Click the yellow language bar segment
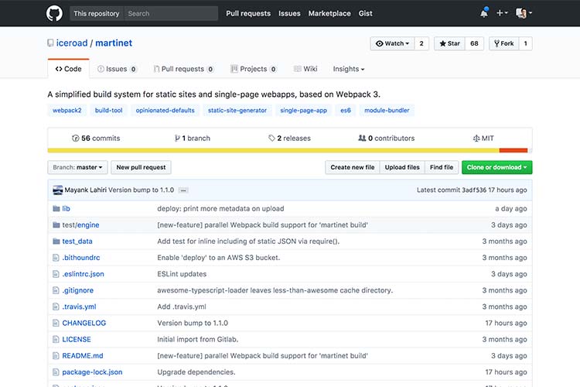This screenshot has width=580, height=387. click(273, 150)
